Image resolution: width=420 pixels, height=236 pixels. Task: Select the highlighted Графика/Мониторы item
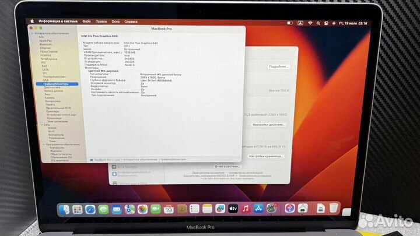[57, 84]
